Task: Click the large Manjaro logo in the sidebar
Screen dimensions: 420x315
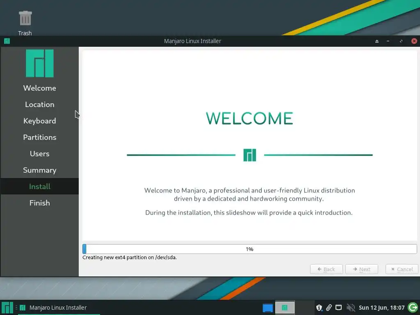Action: click(40, 63)
